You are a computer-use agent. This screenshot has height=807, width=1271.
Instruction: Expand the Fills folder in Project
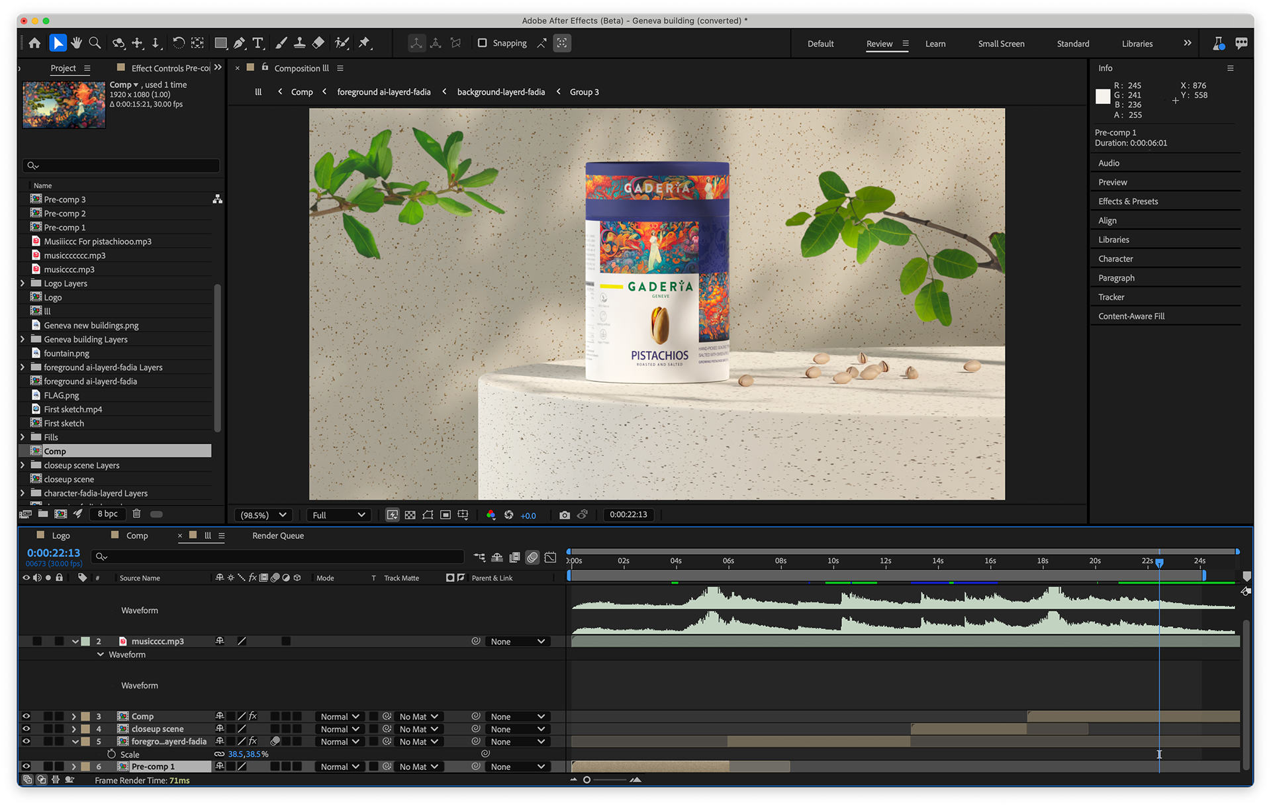pos(23,437)
